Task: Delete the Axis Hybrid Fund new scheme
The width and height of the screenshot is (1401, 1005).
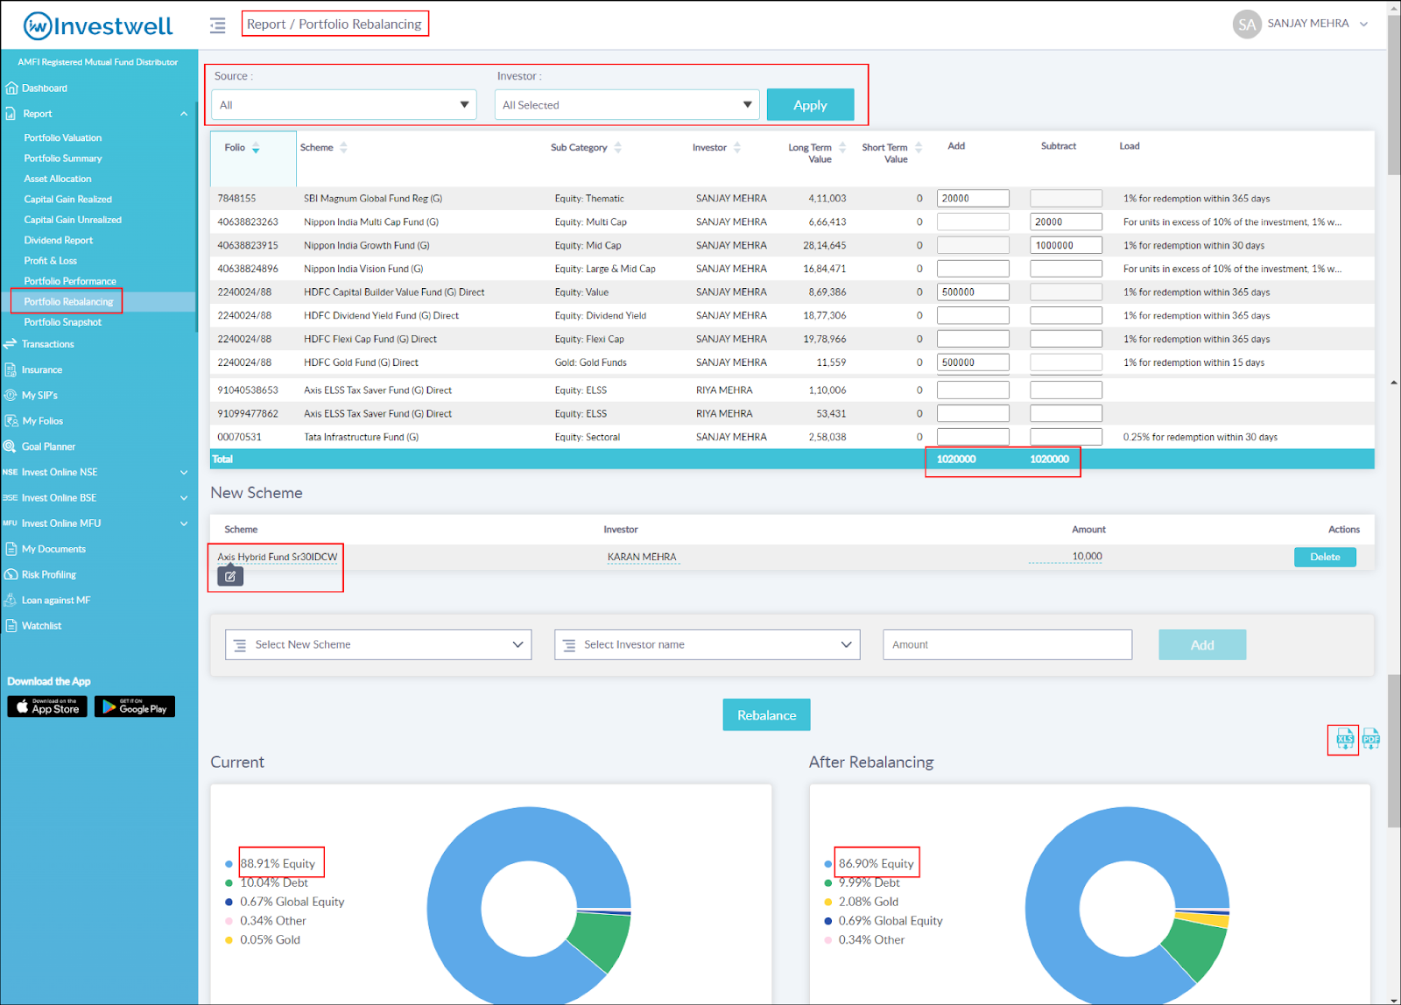Action: [1325, 557]
